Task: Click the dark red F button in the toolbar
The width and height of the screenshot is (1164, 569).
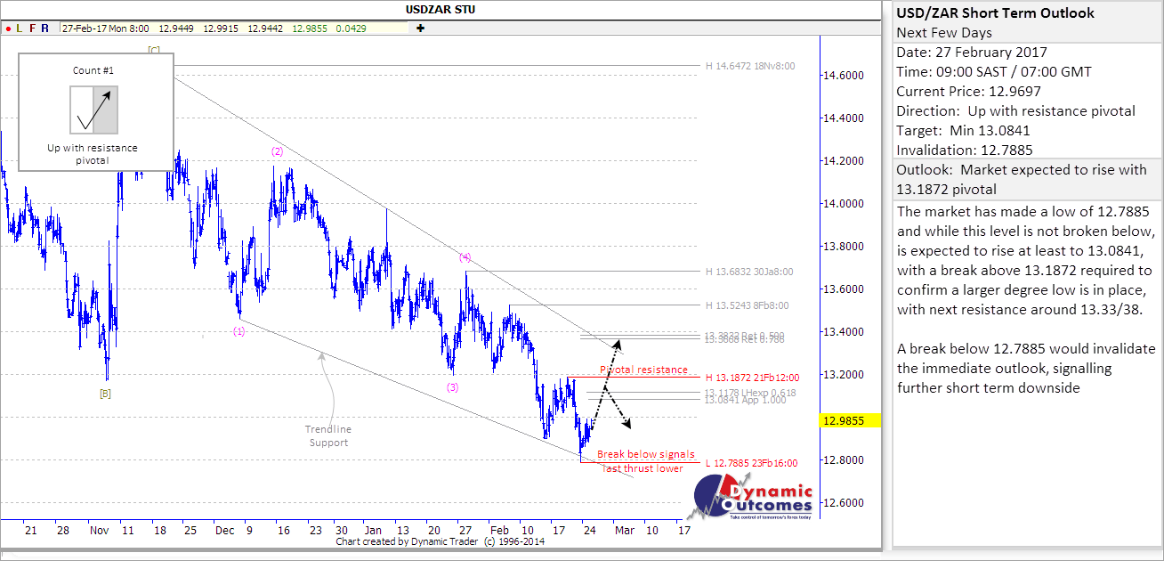Action: (x=32, y=28)
